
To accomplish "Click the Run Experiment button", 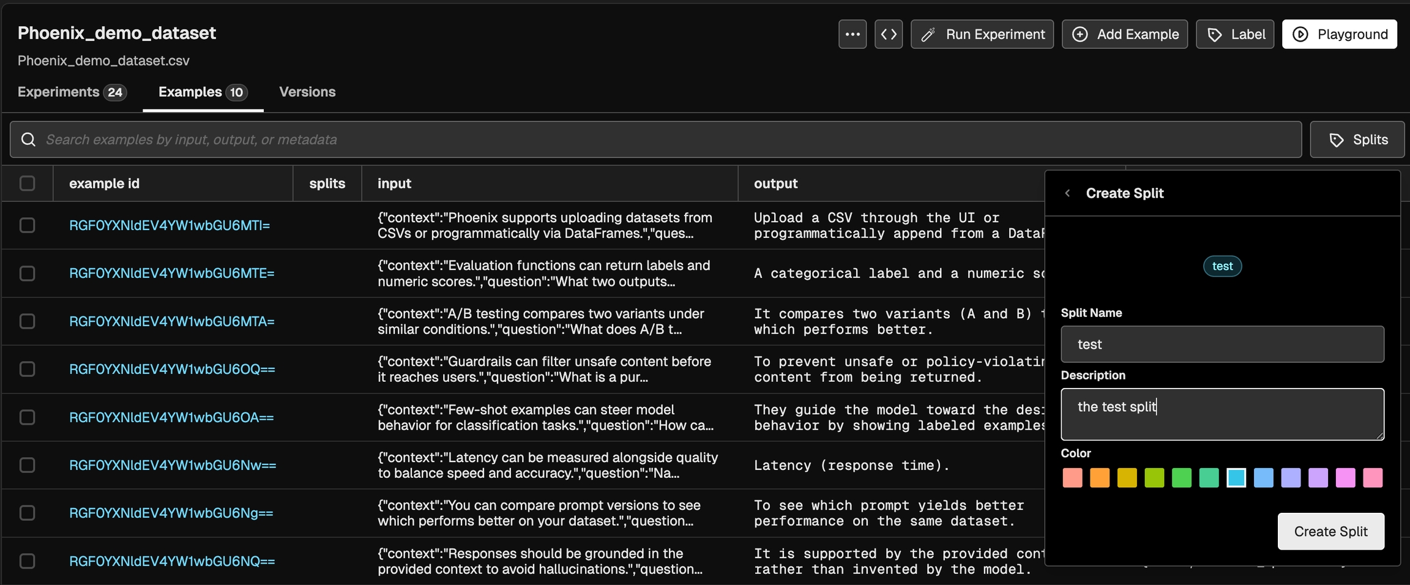I will tap(982, 34).
